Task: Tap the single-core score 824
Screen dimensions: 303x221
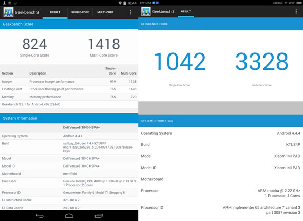Action: point(34,44)
